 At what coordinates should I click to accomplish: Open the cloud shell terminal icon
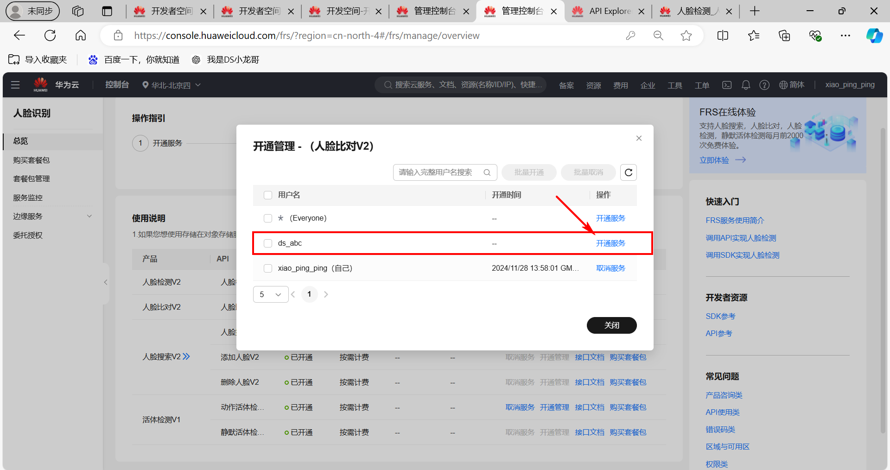click(x=727, y=85)
